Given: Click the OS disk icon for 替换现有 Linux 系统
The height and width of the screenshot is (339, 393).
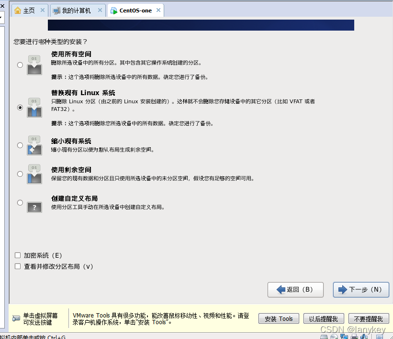Looking at the screenshot, I should coord(34,108).
